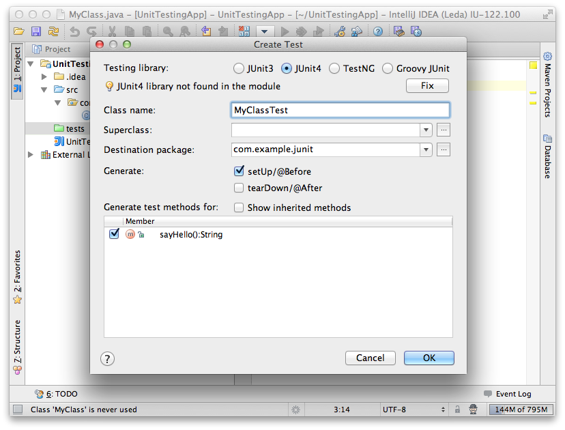
Task: Open the Superclass dropdown arrow
Action: coord(426,130)
